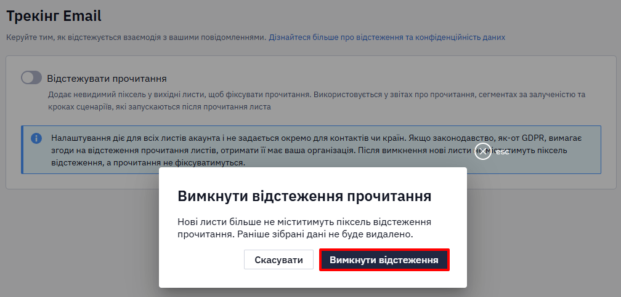Click dialog text about Нові листи
Image resolution: width=621 pixels, height=297 pixels.
click(x=304, y=228)
